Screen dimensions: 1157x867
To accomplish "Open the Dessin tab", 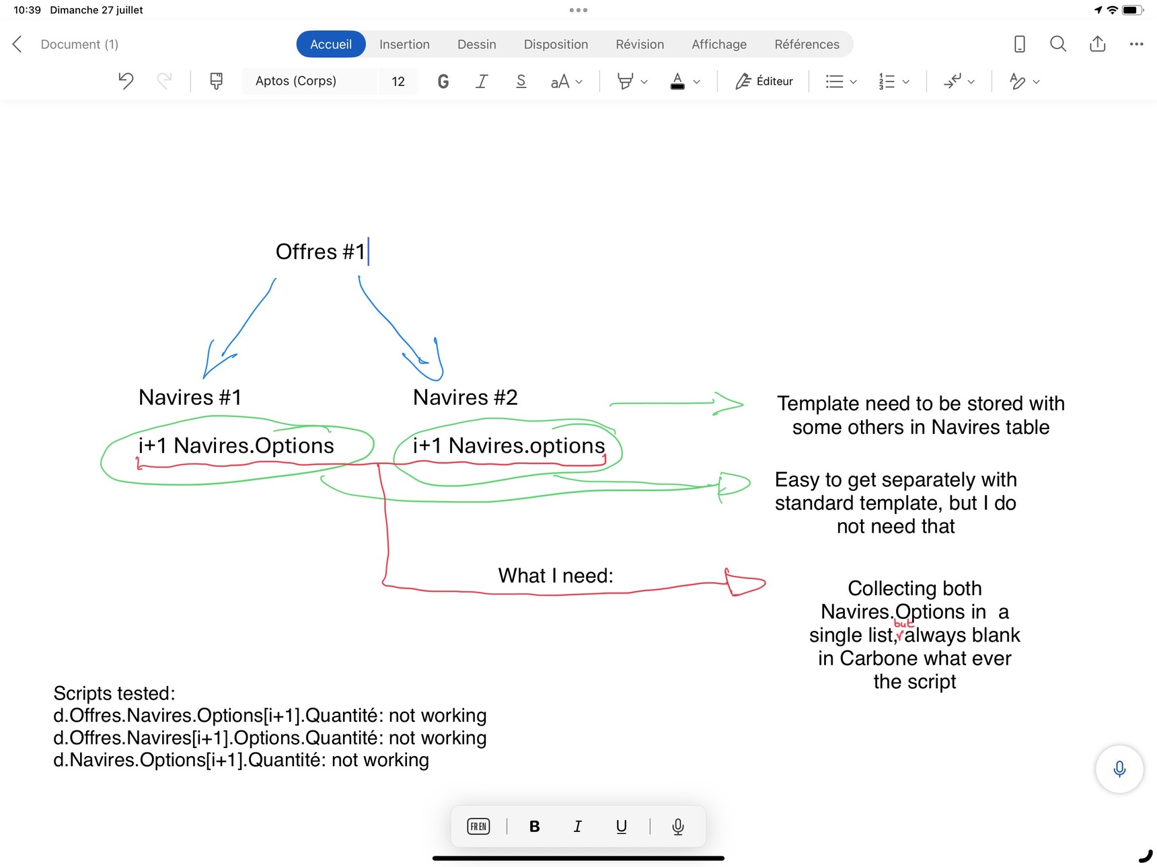I will [477, 44].
